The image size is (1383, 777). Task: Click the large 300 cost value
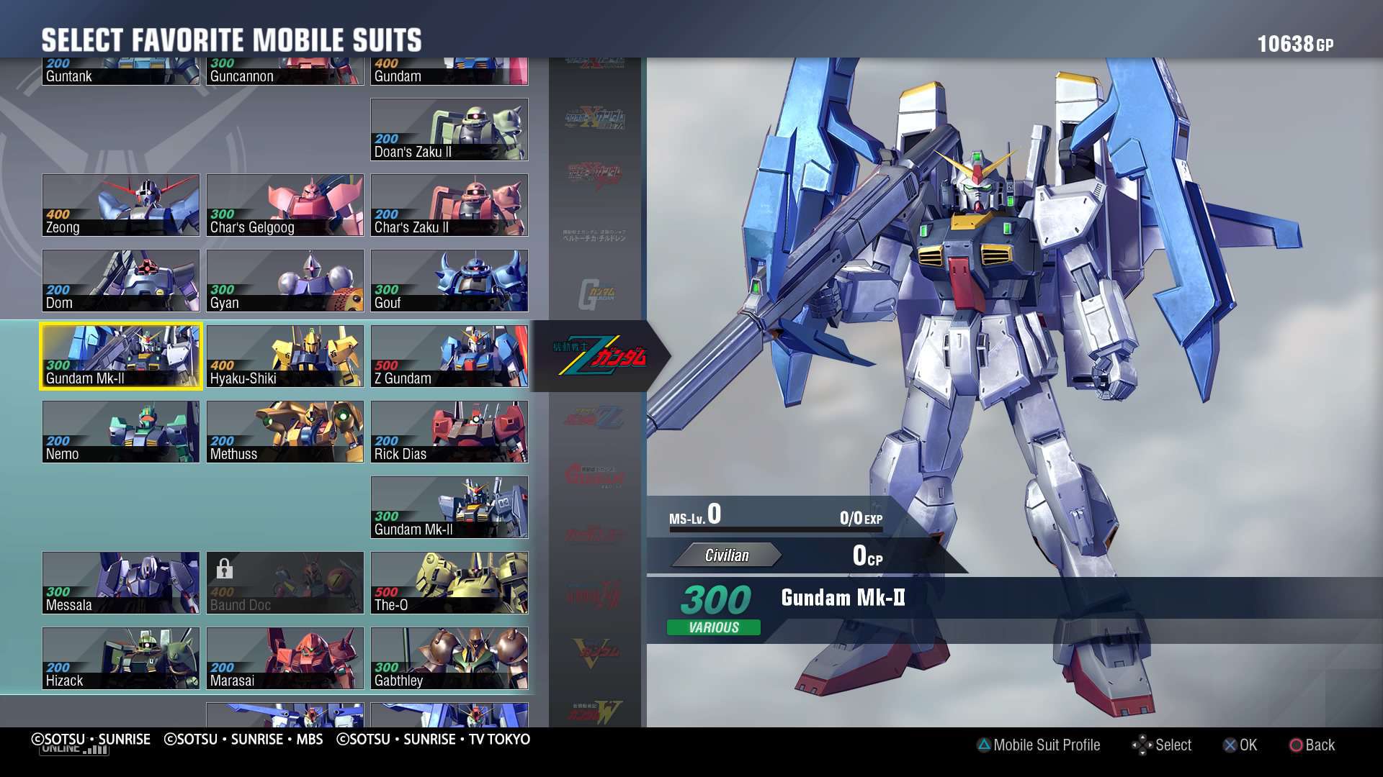click(x=716, y=600)
